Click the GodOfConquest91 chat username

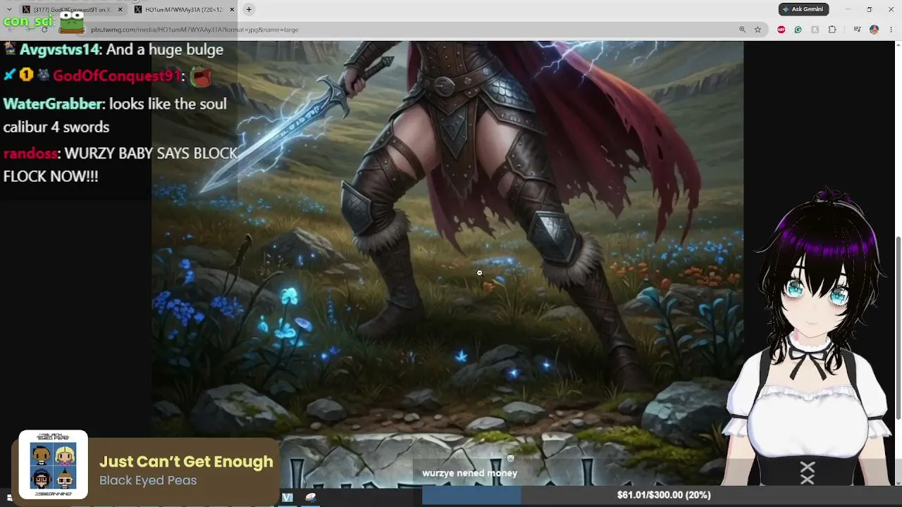(117, 76)
